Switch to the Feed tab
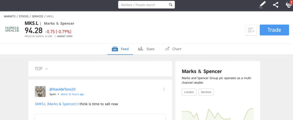Screen dimensions: 293x120 (120, 49)
